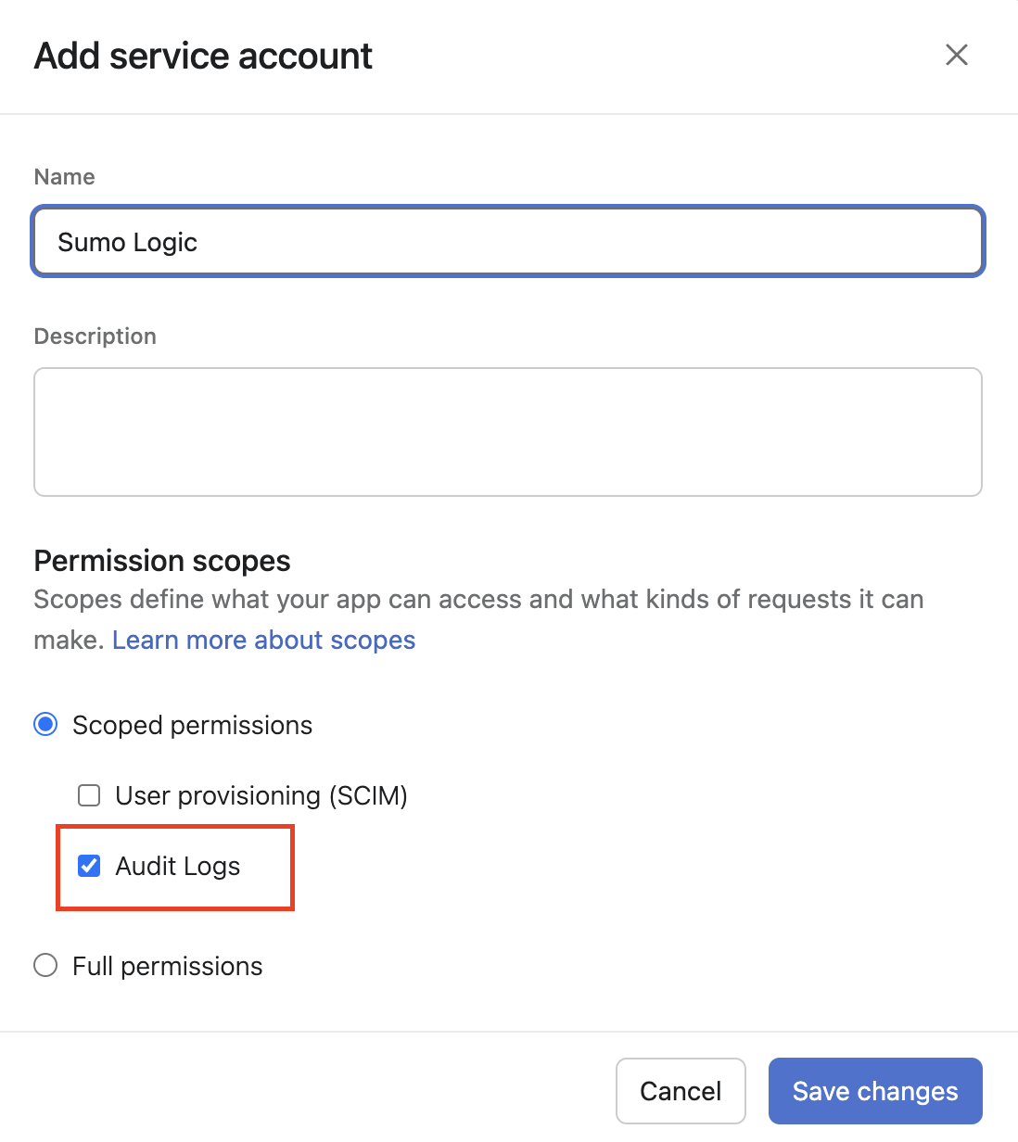Click the Full permissions label text
The image size is (1018, 1142).
coord(167,966)
